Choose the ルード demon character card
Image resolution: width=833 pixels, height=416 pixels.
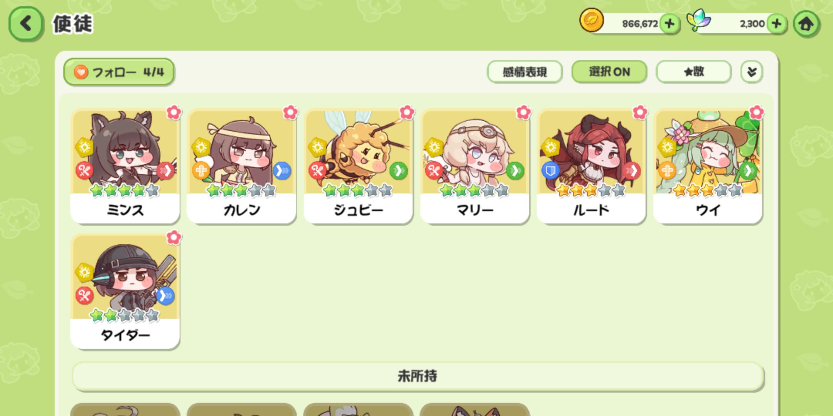pyautogui.click(x=591, y=166)
